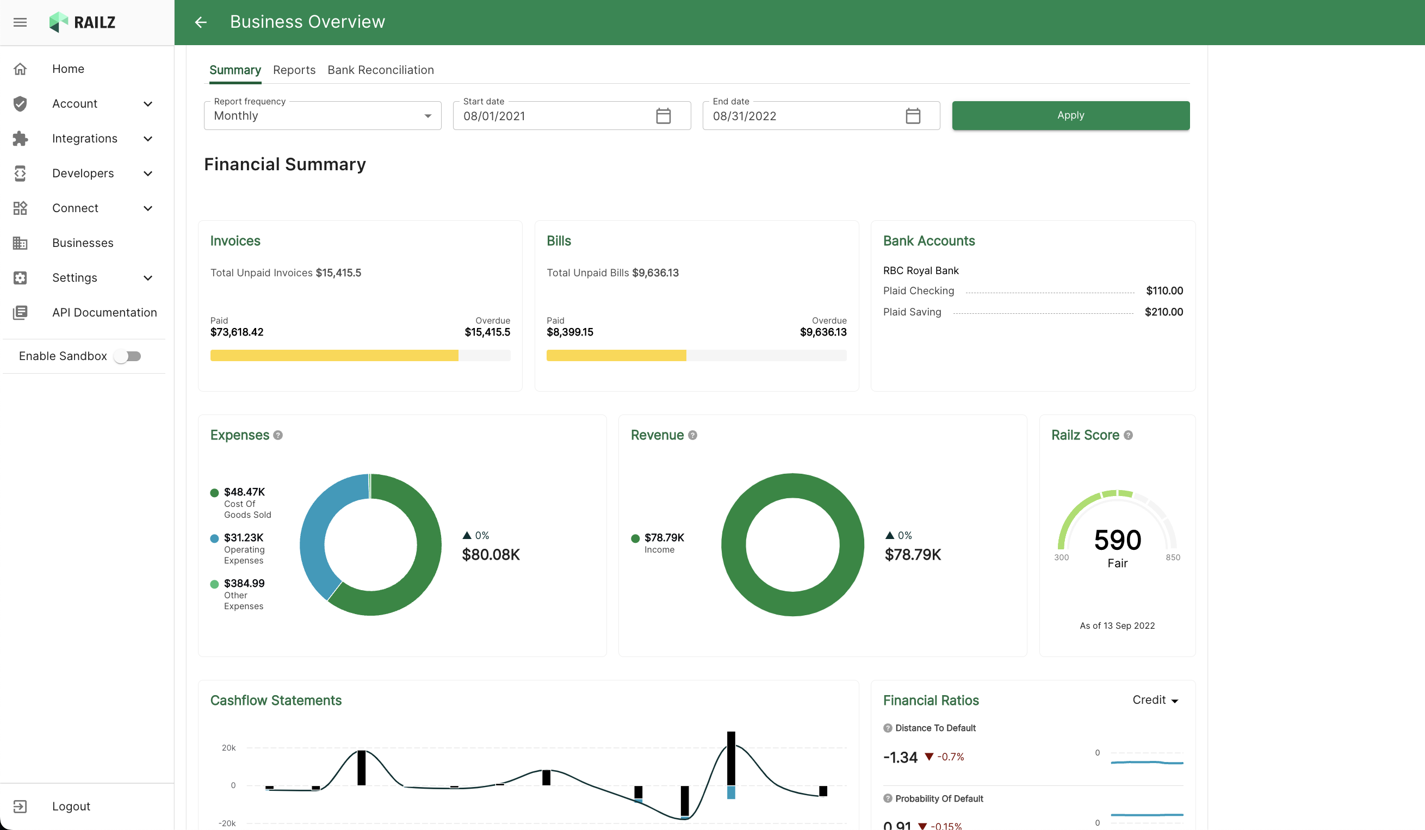Open the Credit ratios dropdown
This screenshot has width=1425, height=830.
point(1155,700)
